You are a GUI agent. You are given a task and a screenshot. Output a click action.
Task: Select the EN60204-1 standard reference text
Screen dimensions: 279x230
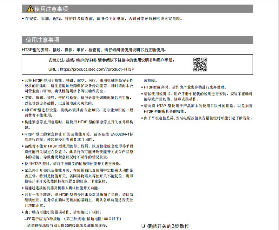[120, 134]
